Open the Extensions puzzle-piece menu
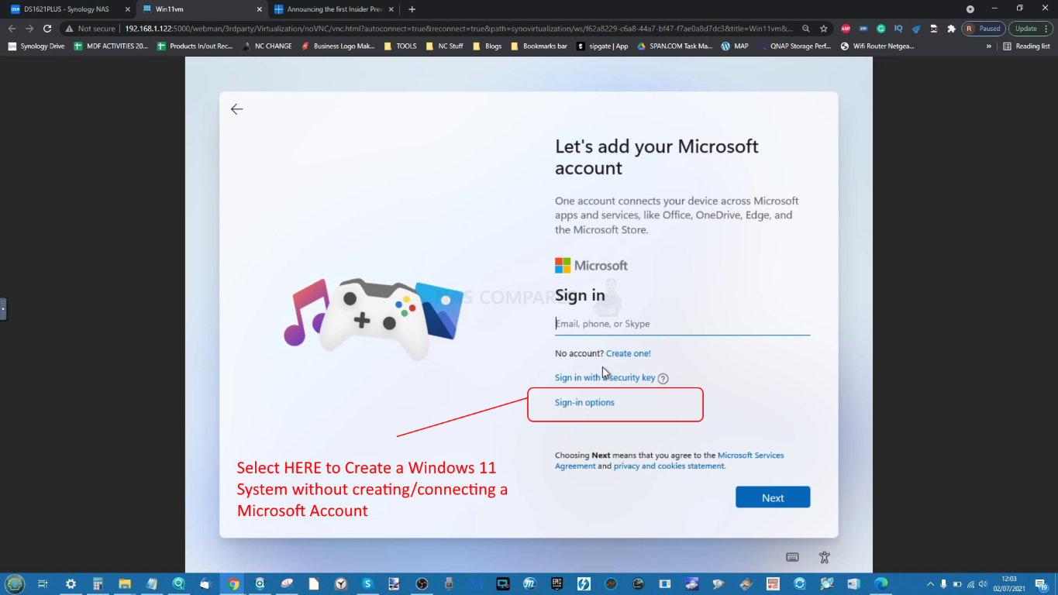1058x595 pixels. click(x=952, y=29)
